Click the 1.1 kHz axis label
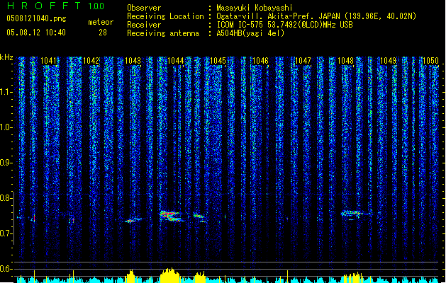446x283 pixels. [6, 92]
